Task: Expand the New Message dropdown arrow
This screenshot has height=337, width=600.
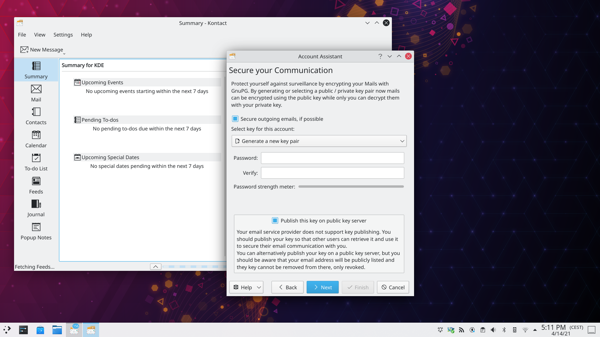Action: tap(64, 53)
